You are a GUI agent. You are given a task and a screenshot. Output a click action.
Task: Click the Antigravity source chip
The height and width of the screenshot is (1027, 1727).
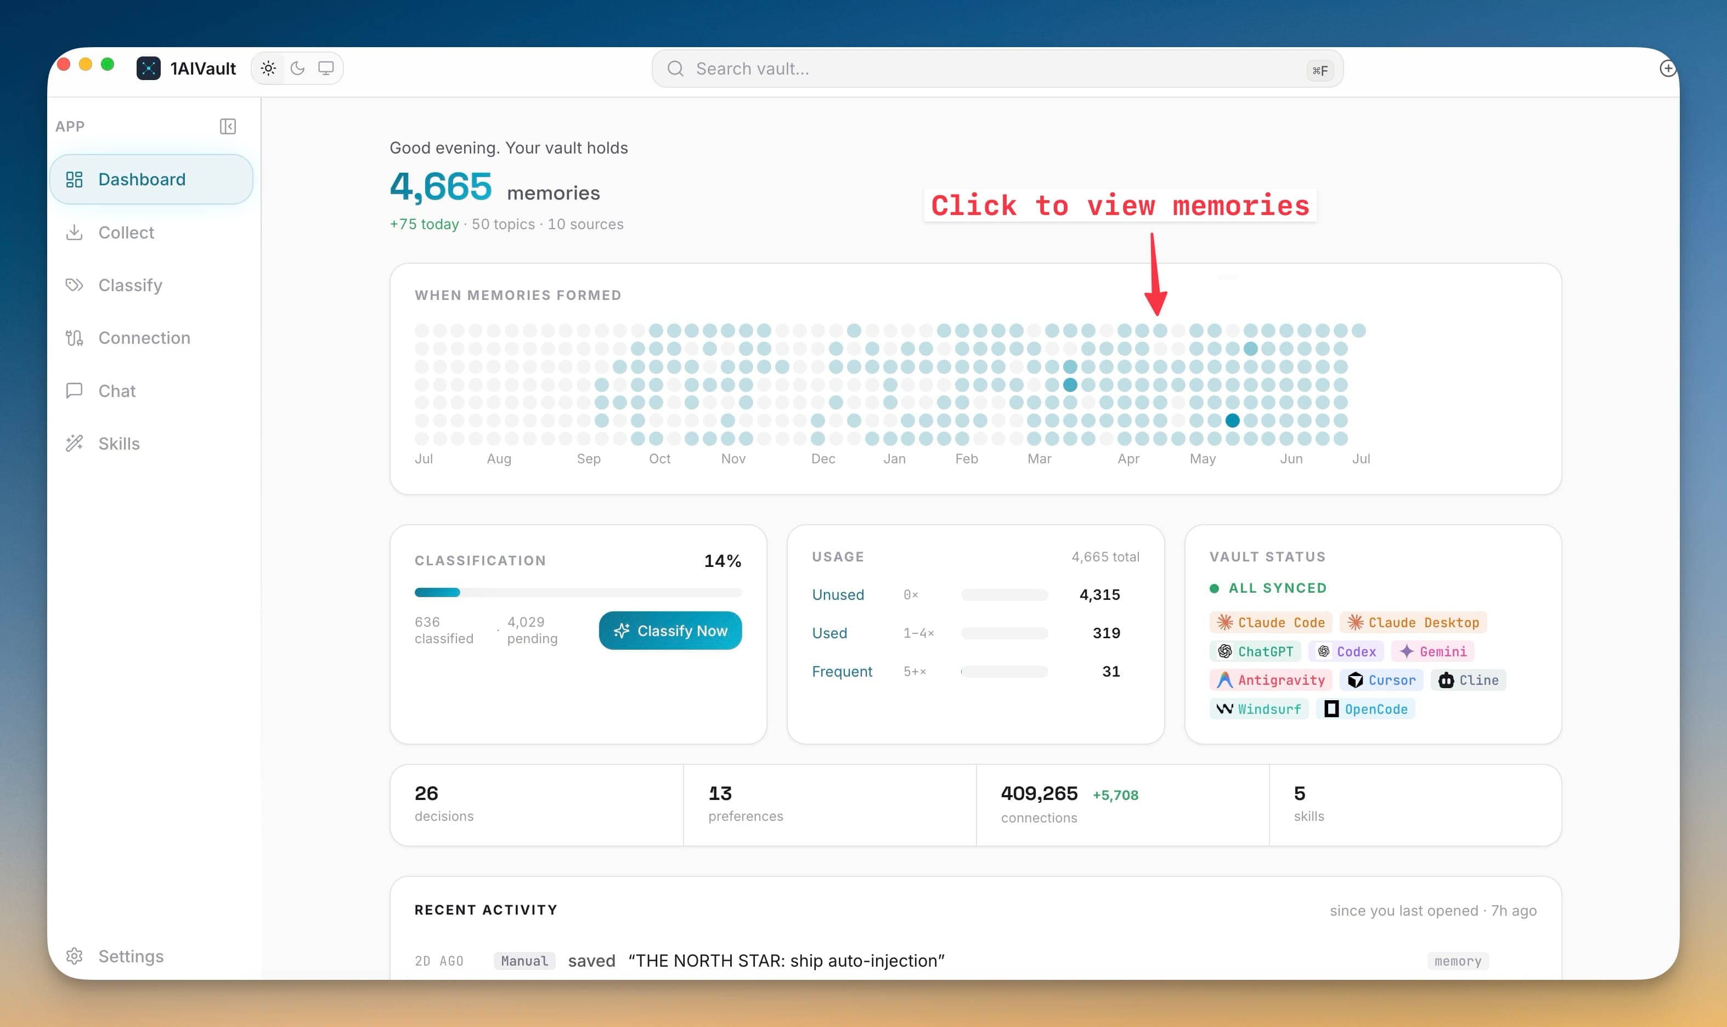(x=1271, y=680)
